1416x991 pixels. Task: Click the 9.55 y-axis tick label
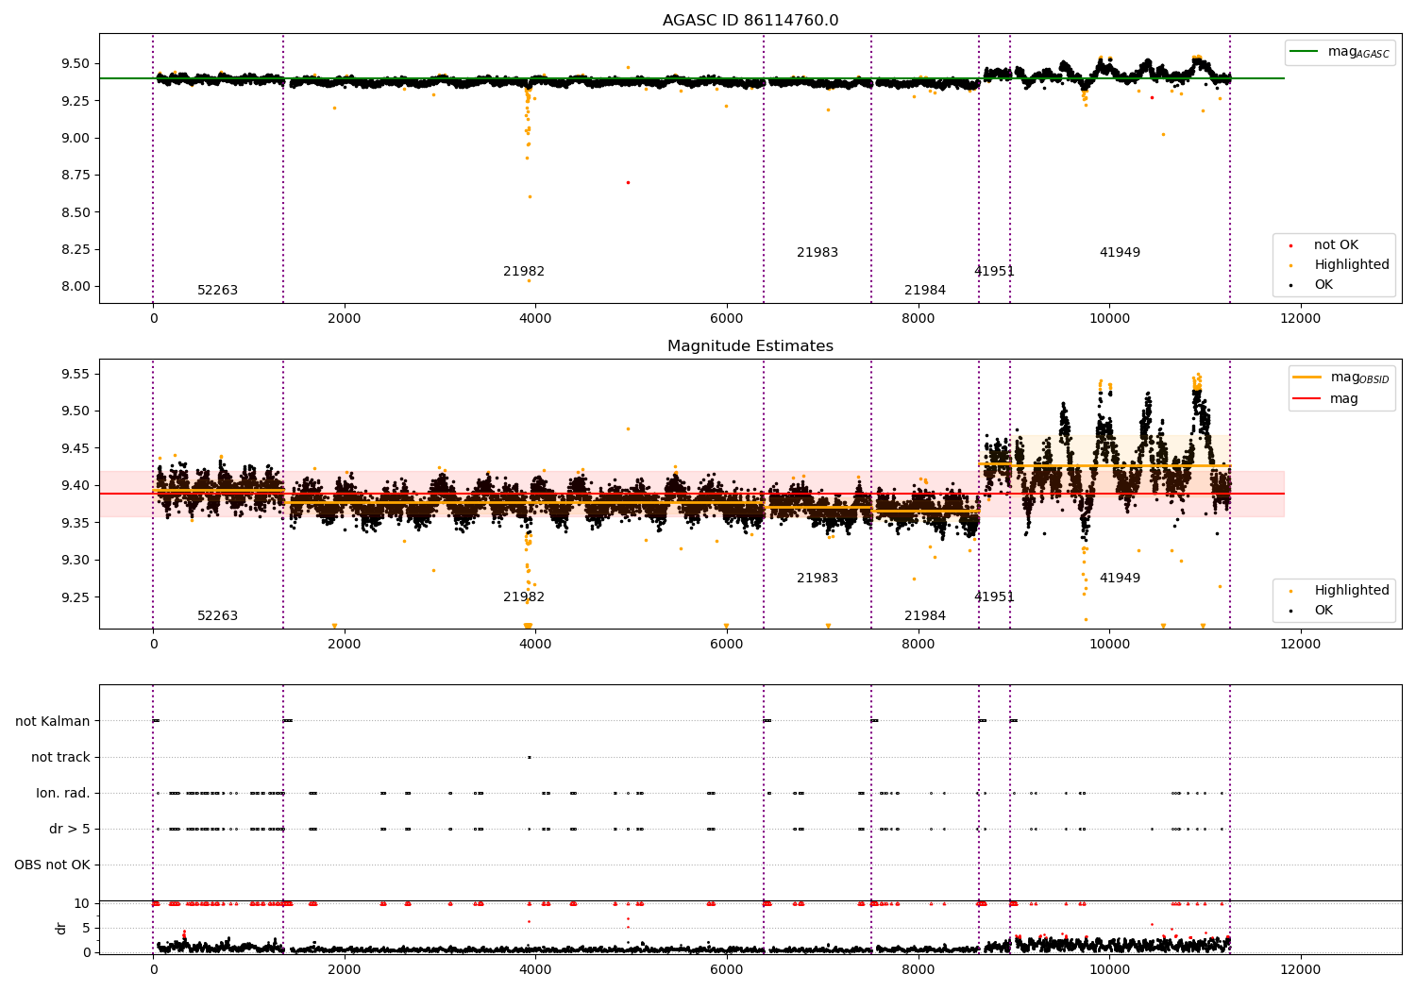coord(76,374)
